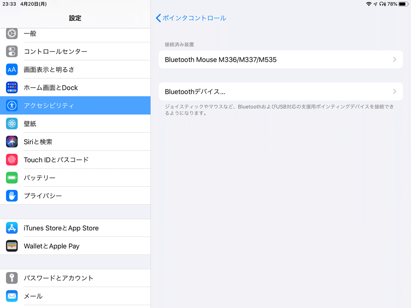Open Touch IDとパスコード settings
This screenshot has width=411, height=308.
click(x=75, y=159)
